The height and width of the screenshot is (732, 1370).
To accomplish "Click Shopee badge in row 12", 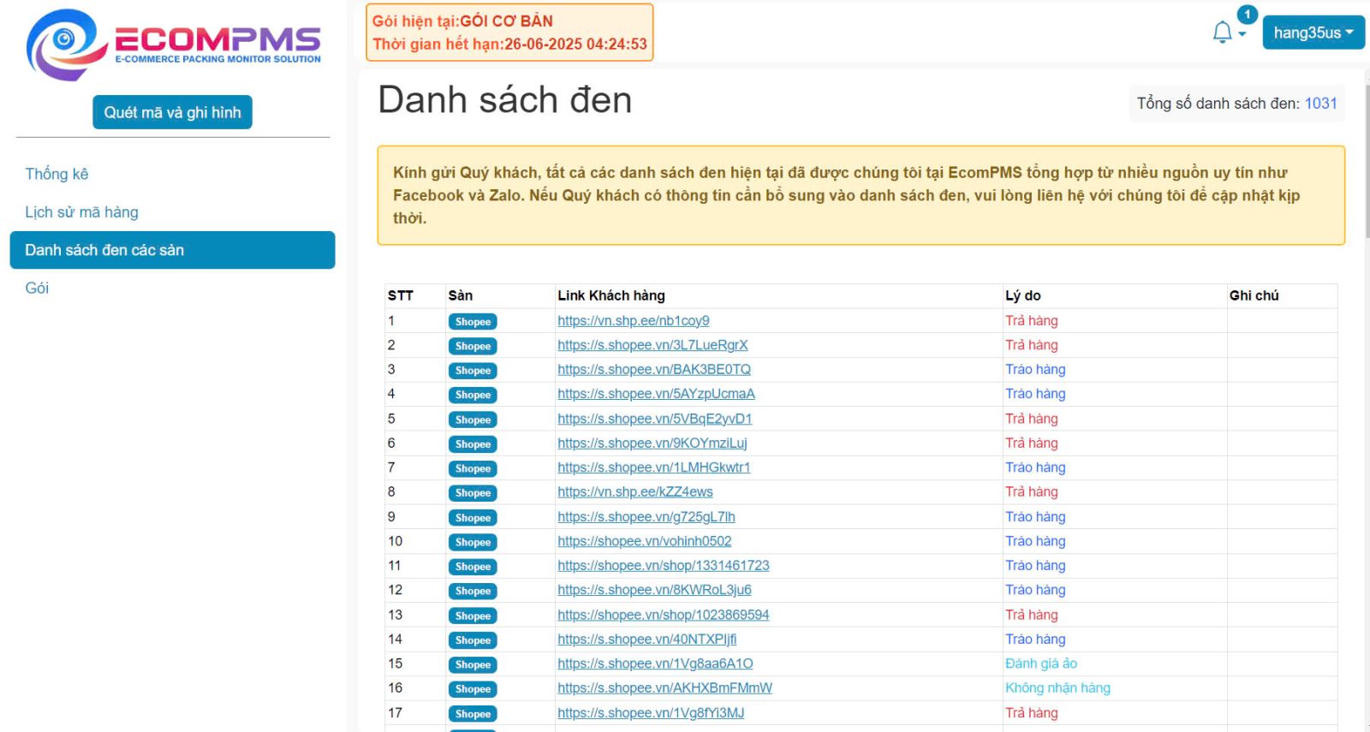I will (x=473, y=591).
